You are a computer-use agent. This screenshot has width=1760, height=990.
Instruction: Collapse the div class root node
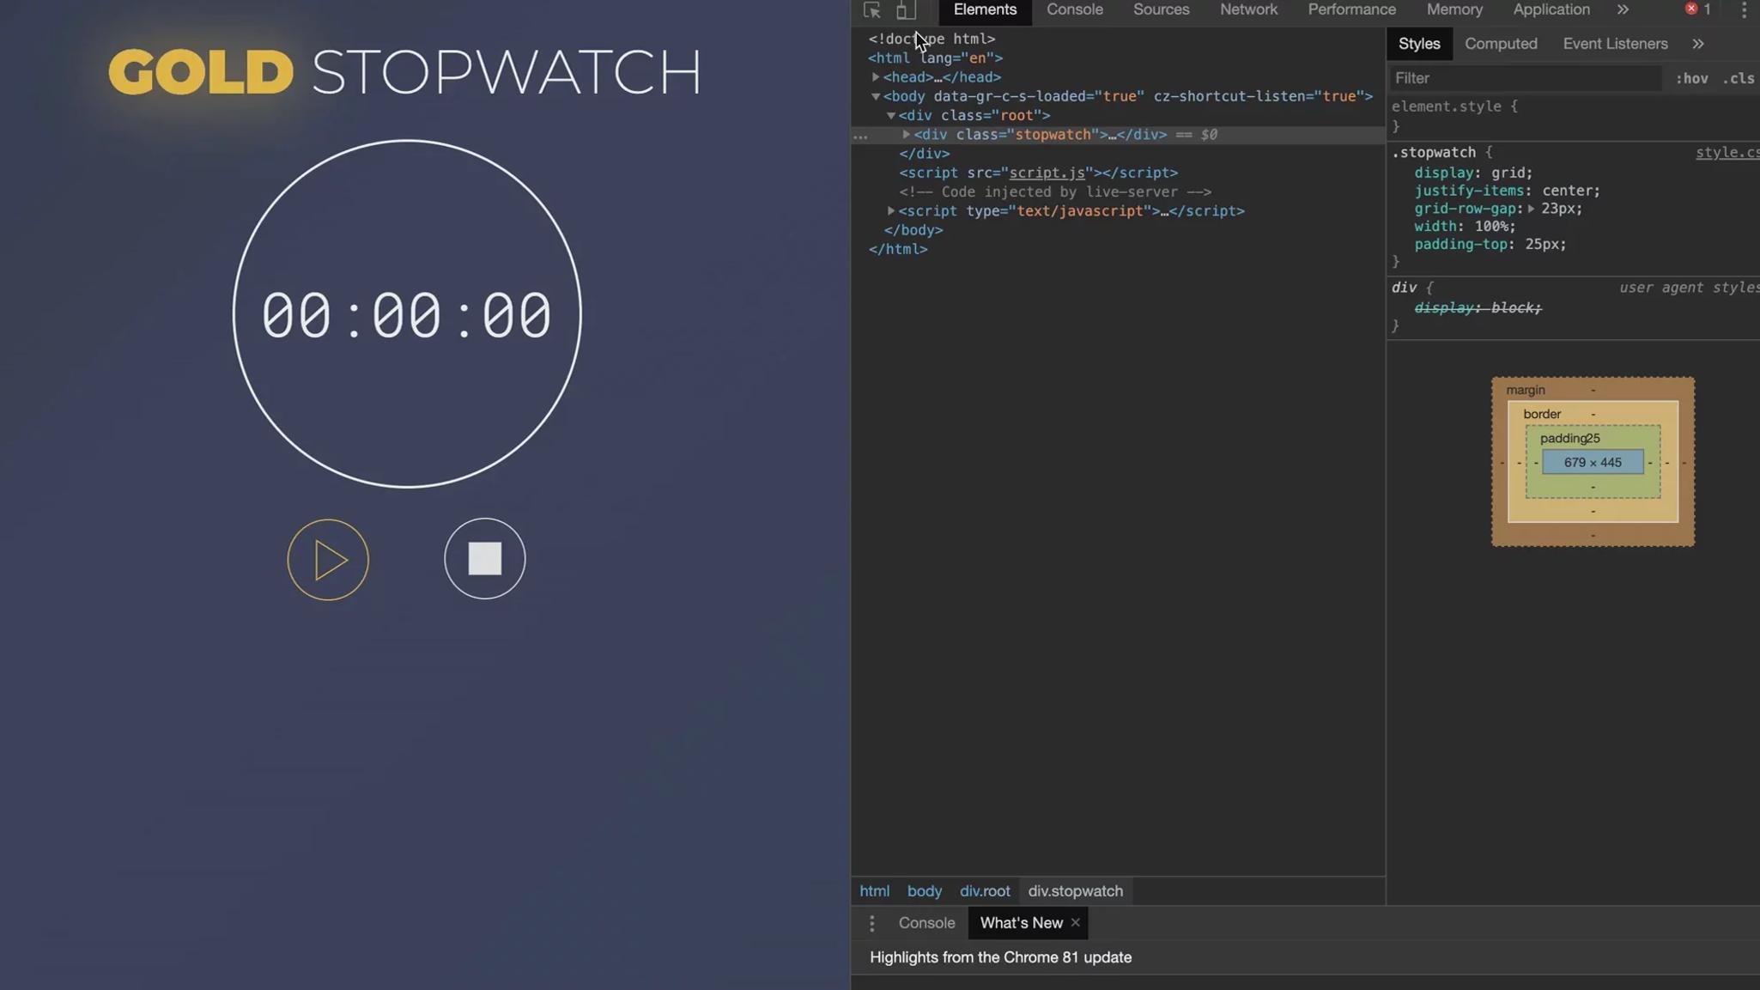pos(891,115)
